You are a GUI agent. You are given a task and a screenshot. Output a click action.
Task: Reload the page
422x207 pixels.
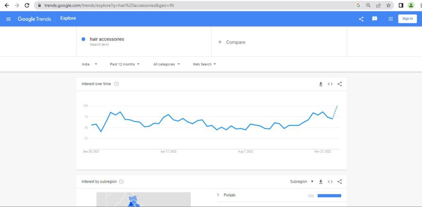(27, 5)
